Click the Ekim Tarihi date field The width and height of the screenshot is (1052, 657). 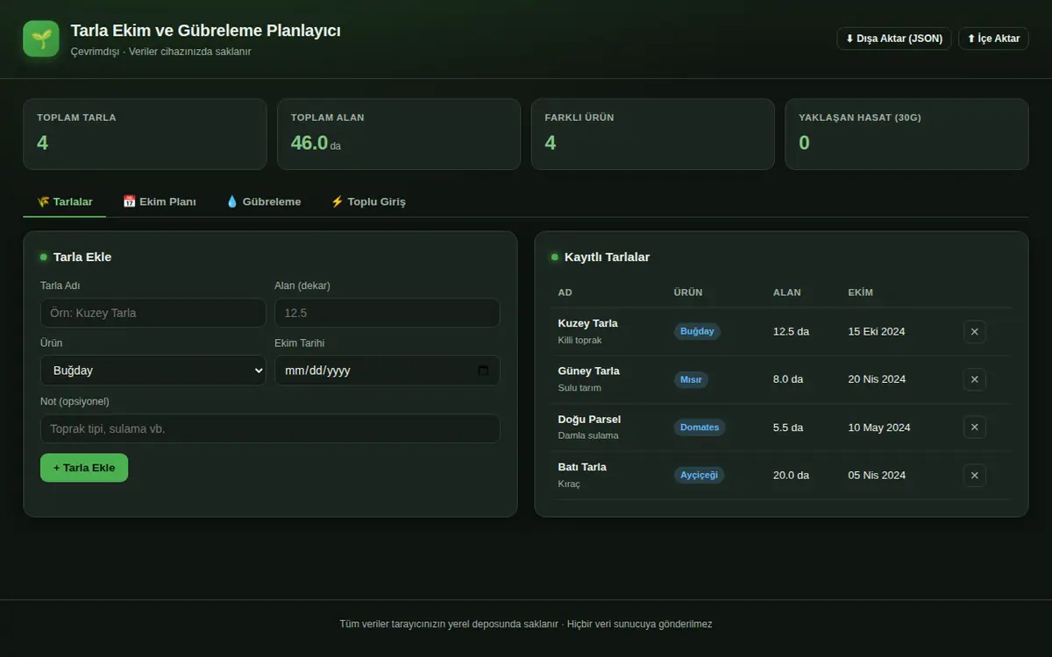coord(387,371)
